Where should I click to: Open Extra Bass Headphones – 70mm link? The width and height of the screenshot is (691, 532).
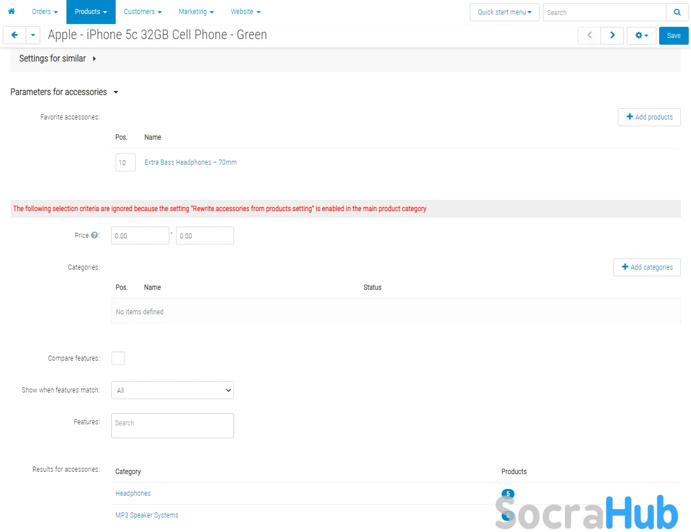coord(190,162)
